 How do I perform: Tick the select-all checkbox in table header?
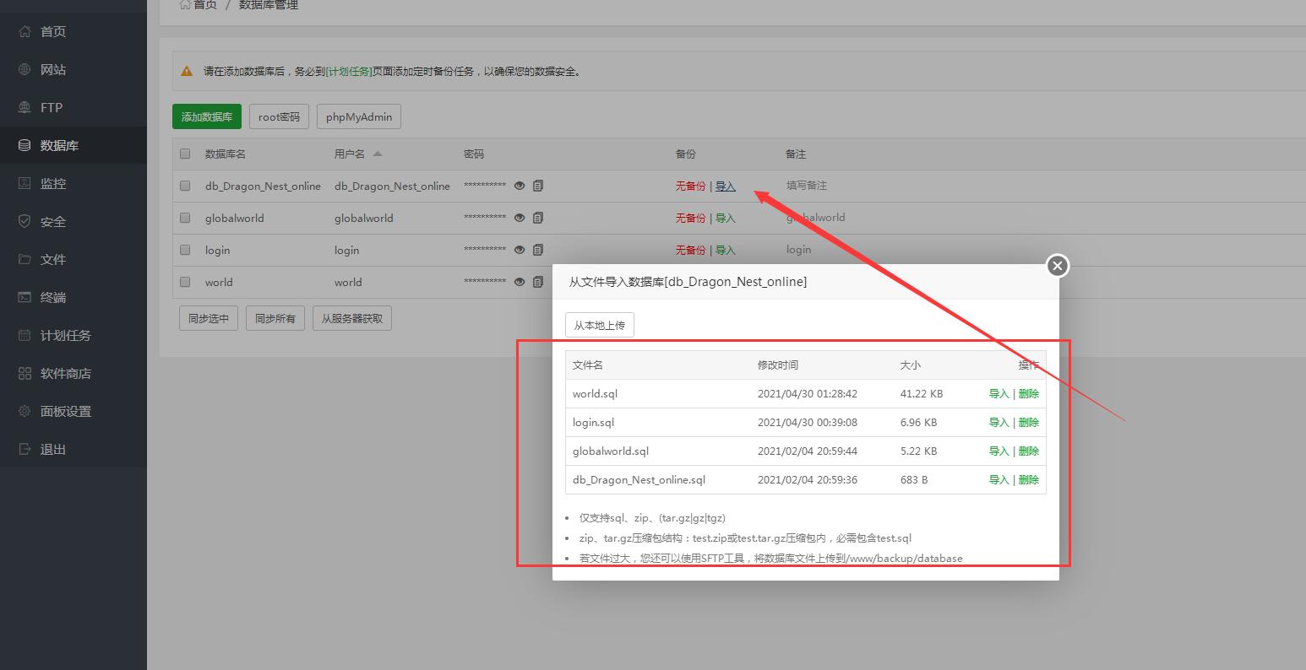[185, 154]
